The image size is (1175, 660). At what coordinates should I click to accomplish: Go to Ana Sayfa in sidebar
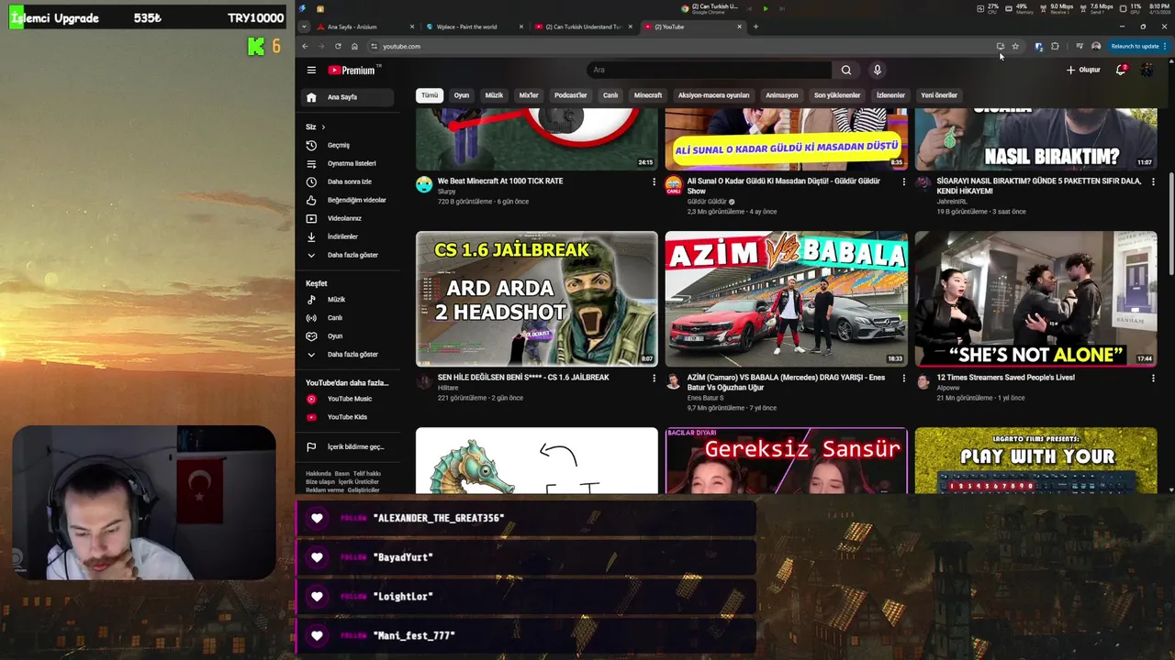348,97
